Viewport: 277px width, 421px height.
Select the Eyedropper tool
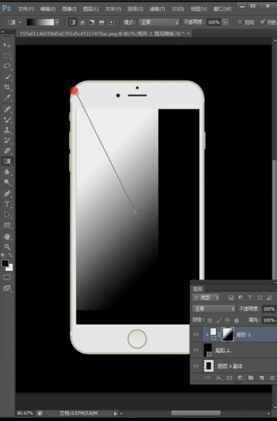7,97
